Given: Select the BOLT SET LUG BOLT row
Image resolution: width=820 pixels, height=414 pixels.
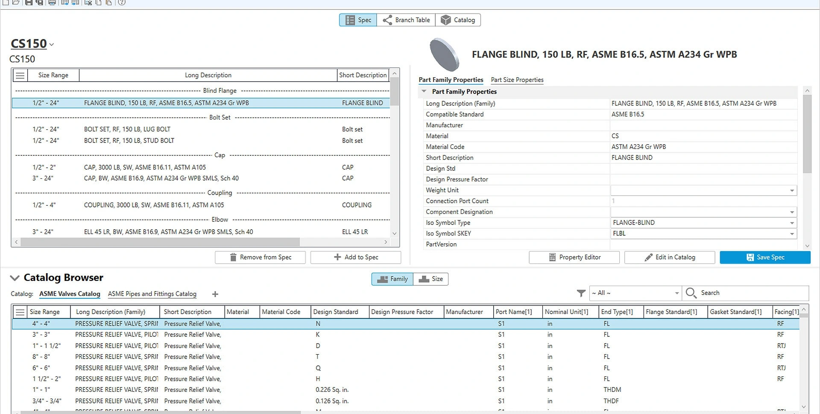Looking at the screenshot, I should click(201, 129).
